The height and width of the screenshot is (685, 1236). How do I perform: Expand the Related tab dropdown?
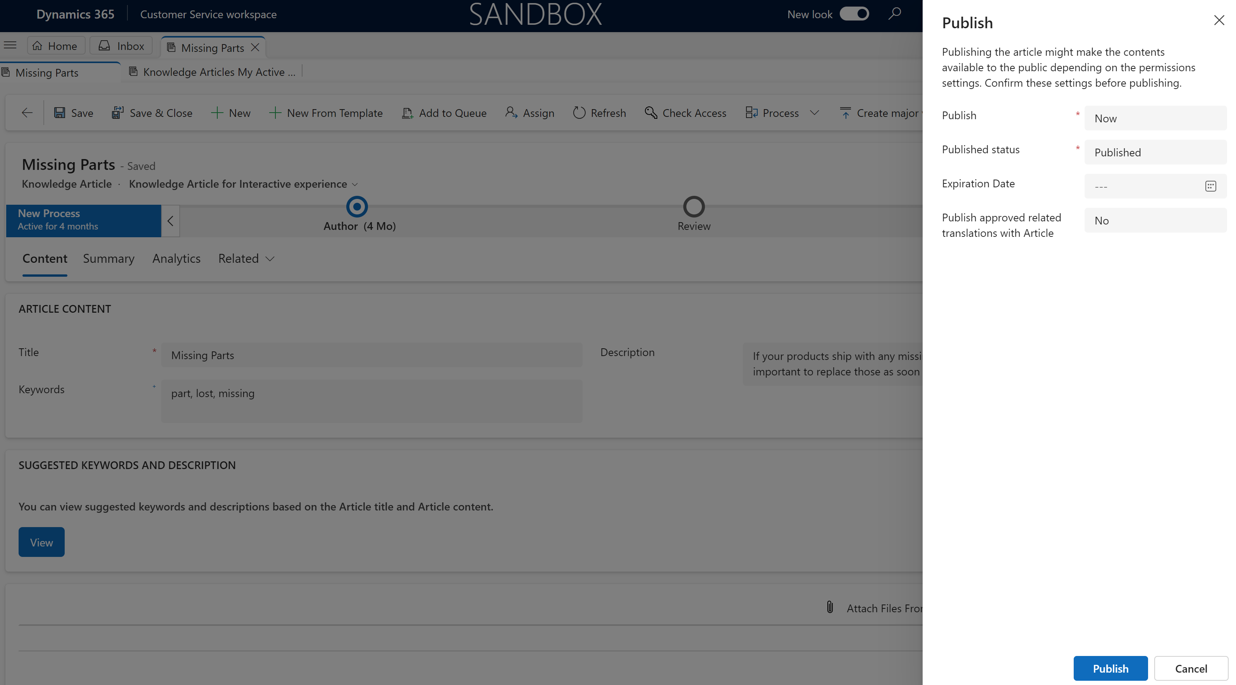(246, 258)
